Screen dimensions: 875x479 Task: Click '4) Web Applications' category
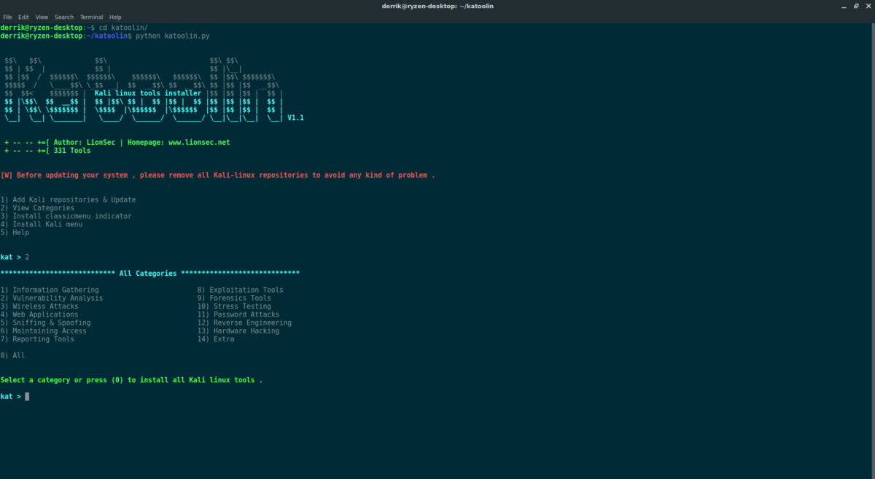click(39, 314)
